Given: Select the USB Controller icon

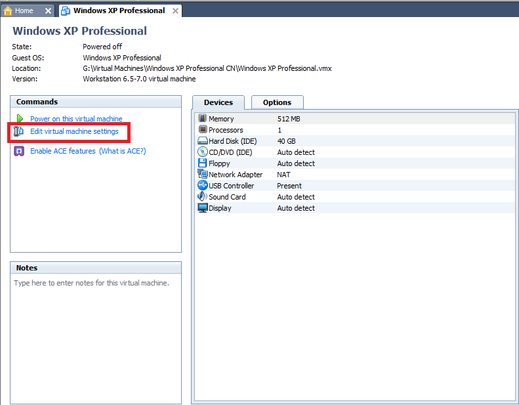Looking at the screenshot, I should 203,186.
